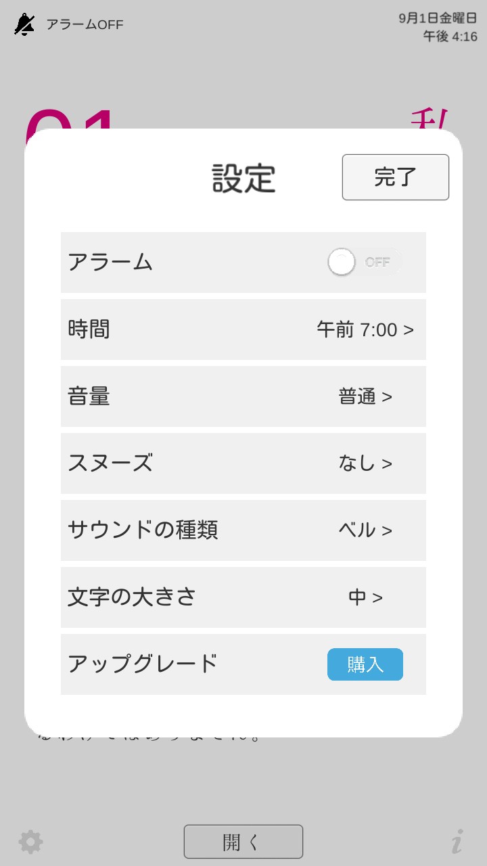Tap the アラームOFF status label
The height and width of the screenshot is (866, 487).
[x=85, y=25]
